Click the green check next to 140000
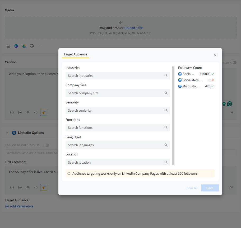241x228 pixels. pyautogui.click(x=212, y=74)
